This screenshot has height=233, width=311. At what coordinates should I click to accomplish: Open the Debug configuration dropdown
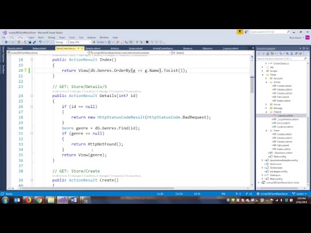coord(61,42)
